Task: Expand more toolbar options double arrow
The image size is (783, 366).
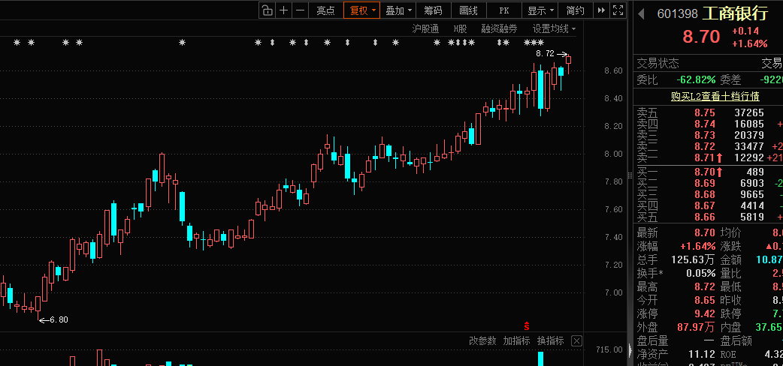Action: (601, 10)
